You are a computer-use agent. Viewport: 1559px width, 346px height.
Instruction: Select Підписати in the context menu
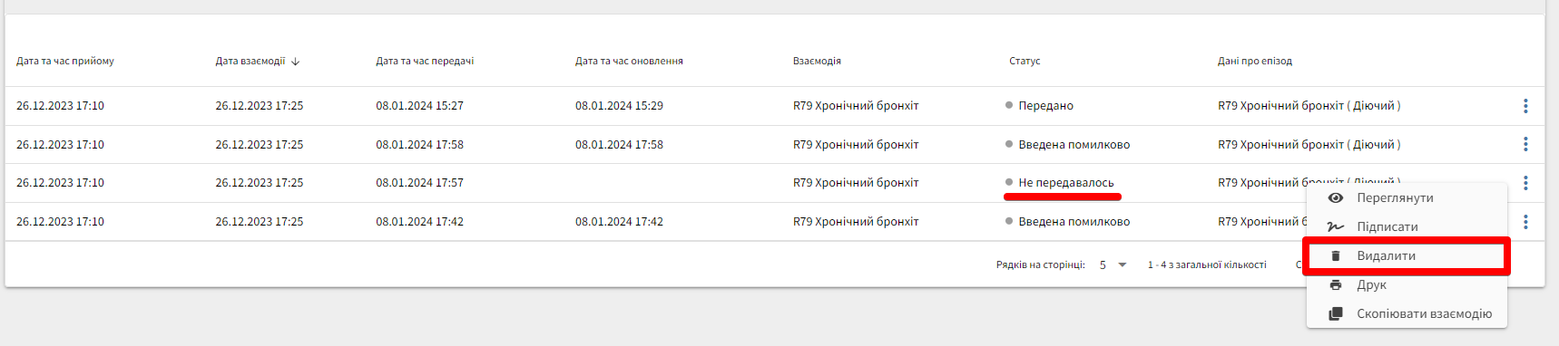(x=1407, y=226)
